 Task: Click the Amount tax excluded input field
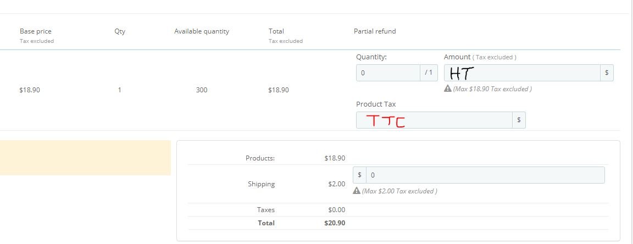point(521,73)
